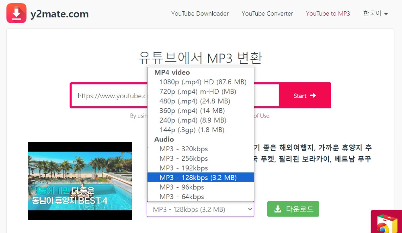Choose 480p (.mp4) (24.8 MB) option
The height and width of the screenshot is (233, 402).
click(201, 101)
